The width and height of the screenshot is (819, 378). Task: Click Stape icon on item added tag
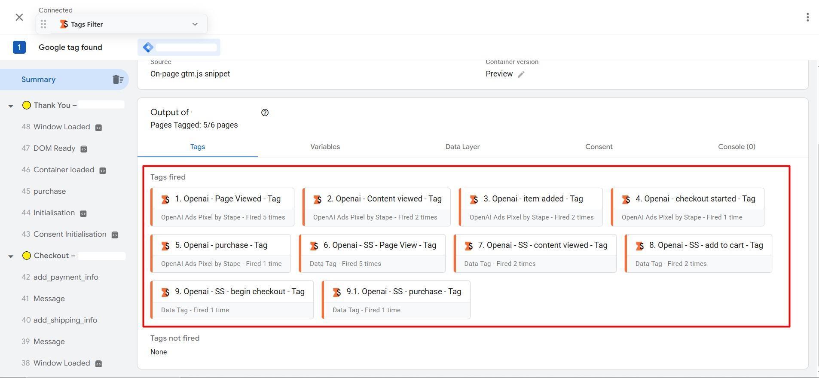click(474, 199)
